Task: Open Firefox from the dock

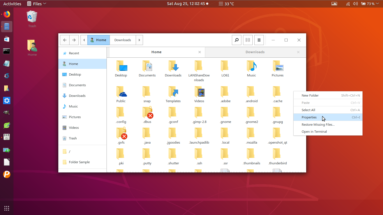Action: point(7,13)
